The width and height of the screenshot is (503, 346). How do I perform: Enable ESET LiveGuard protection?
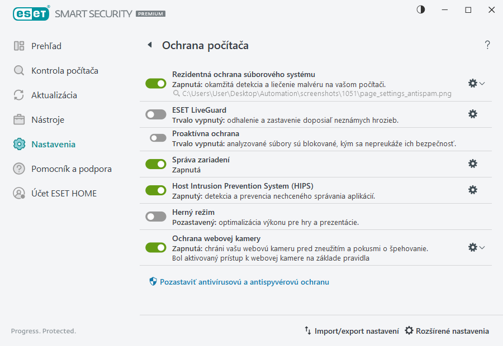point(155,113)
